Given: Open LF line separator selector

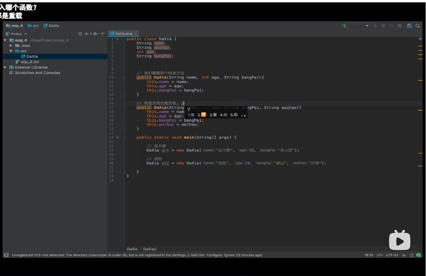Looking at the screenshot, I should (380, 255).
